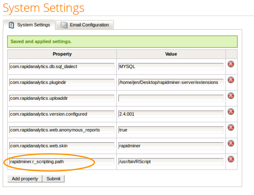This screenshot has width=254, height=195.
Task: Edit the MYSQL value field
Action: coord(171,66)
